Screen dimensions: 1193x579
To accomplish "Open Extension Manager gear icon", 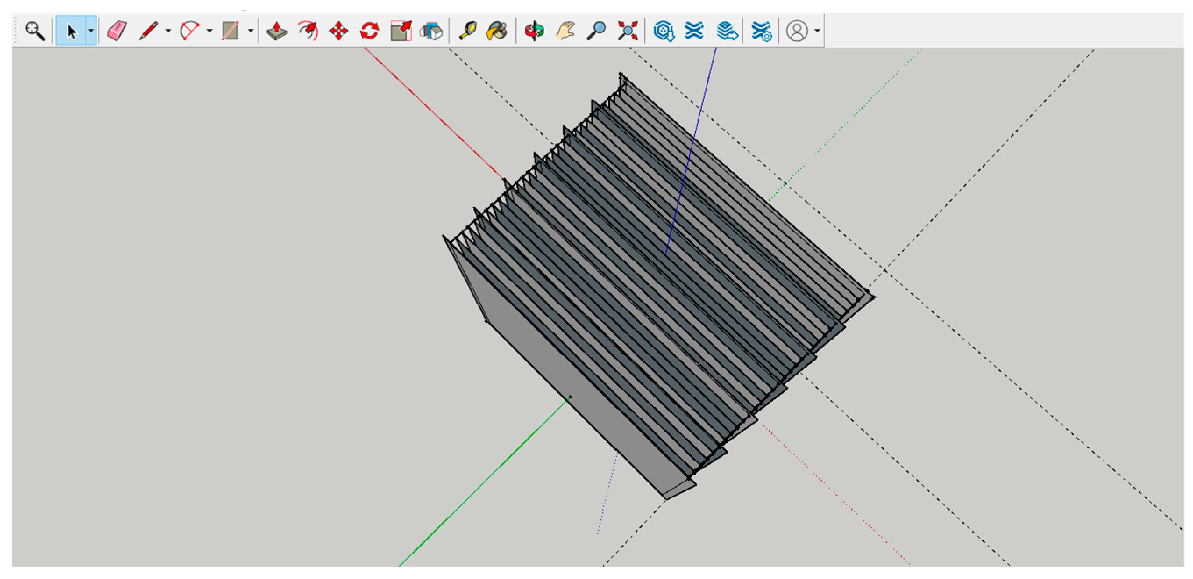I will [x=761, y=31].
